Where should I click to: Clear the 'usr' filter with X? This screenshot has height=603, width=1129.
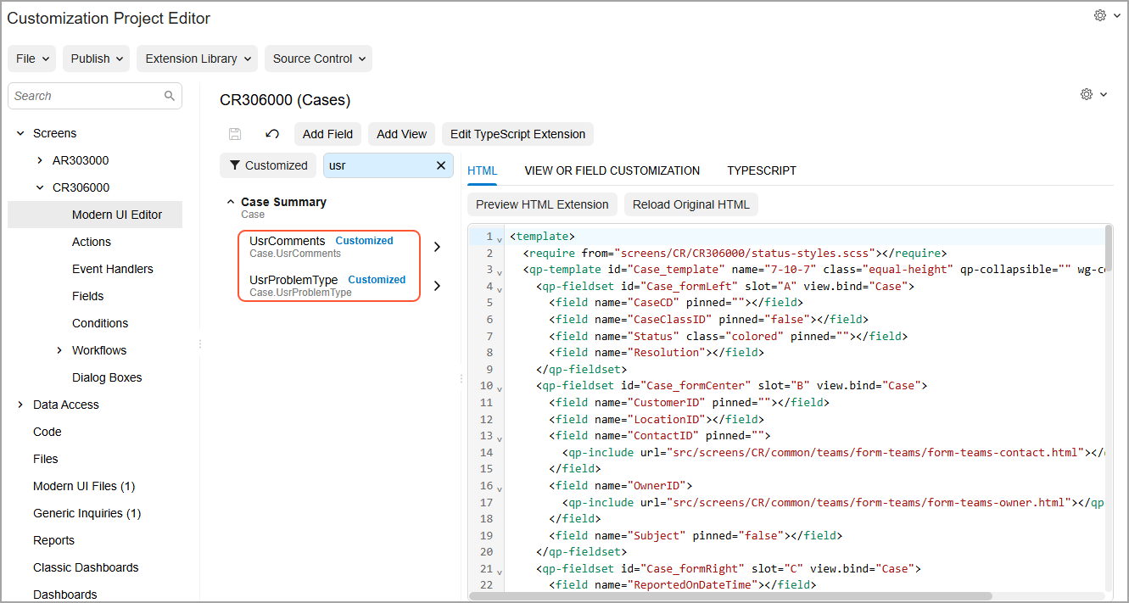[440, 165]
